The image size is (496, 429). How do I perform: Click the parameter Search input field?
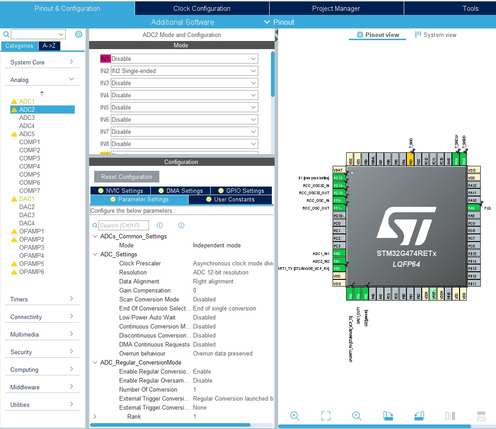coord(123,225)
